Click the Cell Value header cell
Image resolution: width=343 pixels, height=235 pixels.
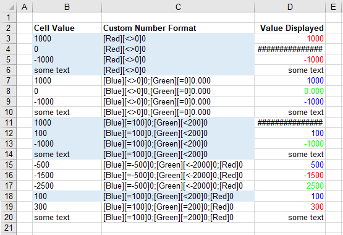click(67, 28)
